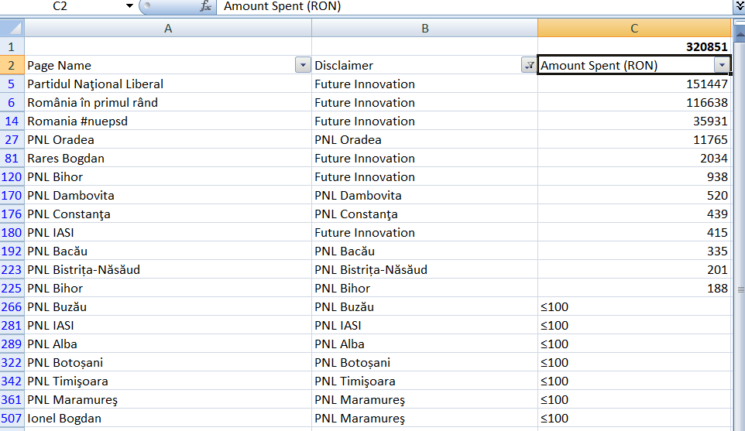745x431 pixels.
Task: Open the Disclaimer filter dropdown
Action: pos(529,65)
